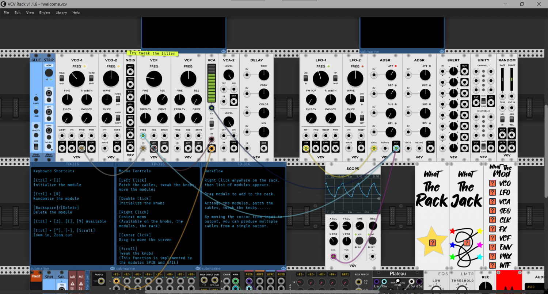Toggle the LFO-1 UNI/BI switch

305,78
